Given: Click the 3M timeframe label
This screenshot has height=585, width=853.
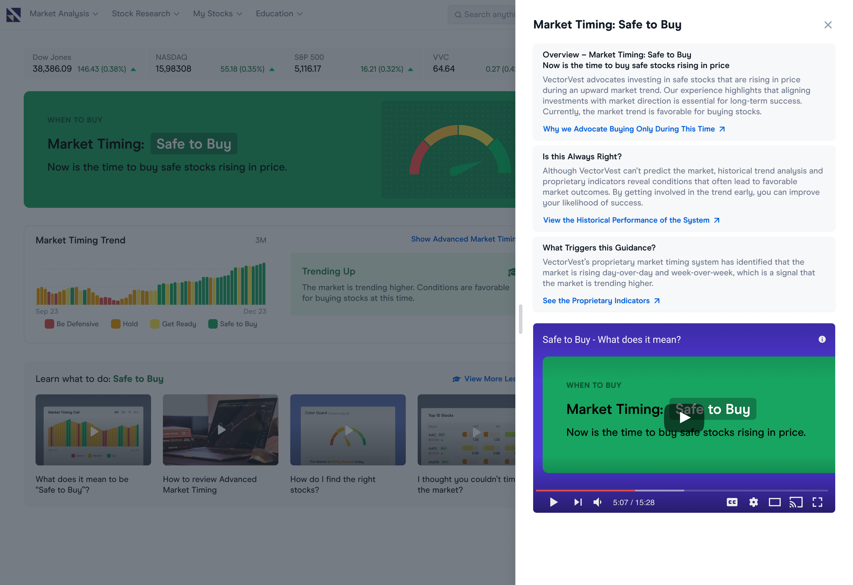Looking at the screenshot, I should coord(261,240).
